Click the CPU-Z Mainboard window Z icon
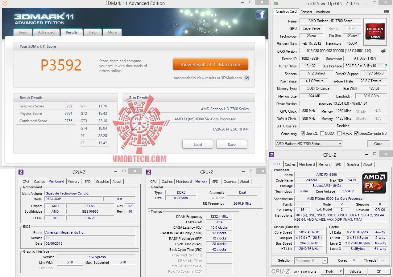This screenshot has height=277, width=393. click(21, 172)
